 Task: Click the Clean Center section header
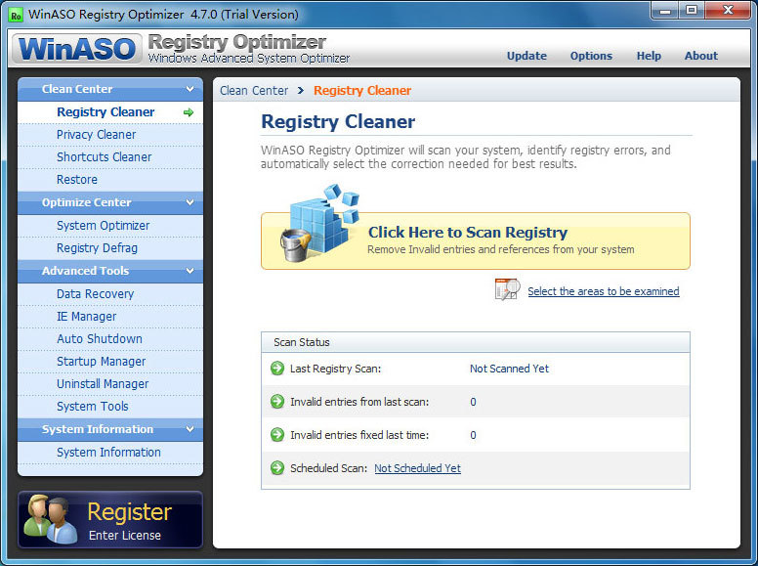coord(110,89)
